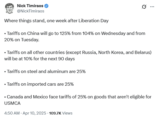The height and width of the screenshot is (119, 159).
Task: Click the words 'Liberation Day'
Action: (94, 21)
